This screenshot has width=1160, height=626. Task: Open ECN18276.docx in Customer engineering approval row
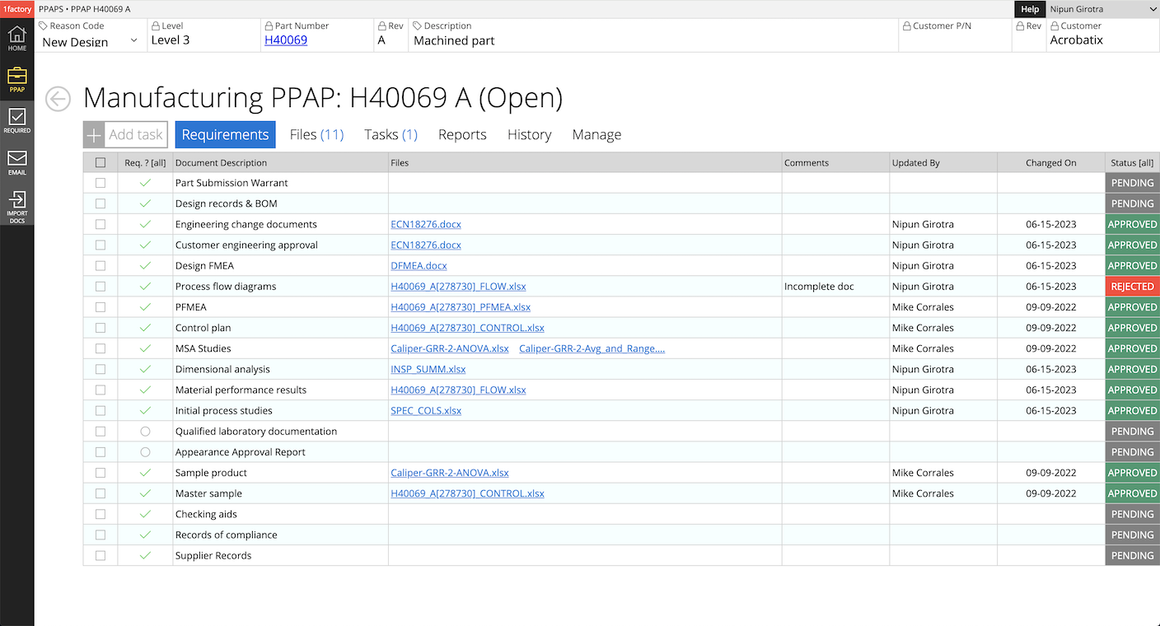click(426, 245)
